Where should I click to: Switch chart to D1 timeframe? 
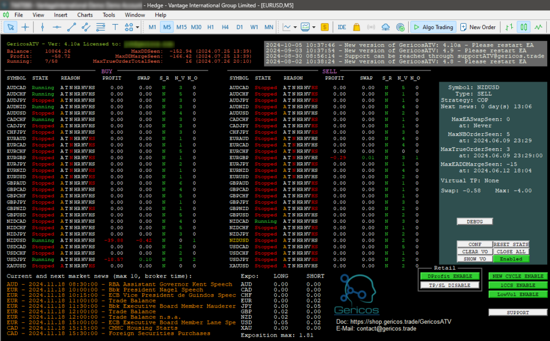point(240,27)
